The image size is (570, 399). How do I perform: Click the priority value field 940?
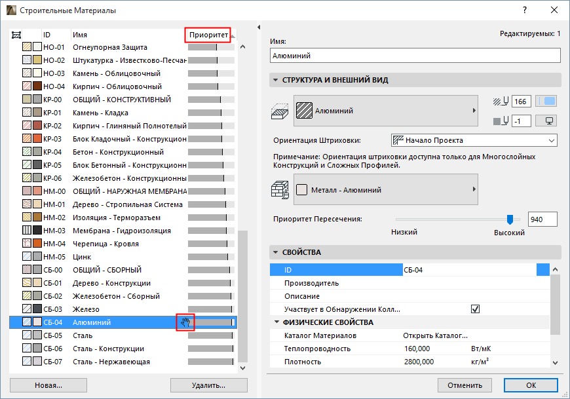[542, 219]
